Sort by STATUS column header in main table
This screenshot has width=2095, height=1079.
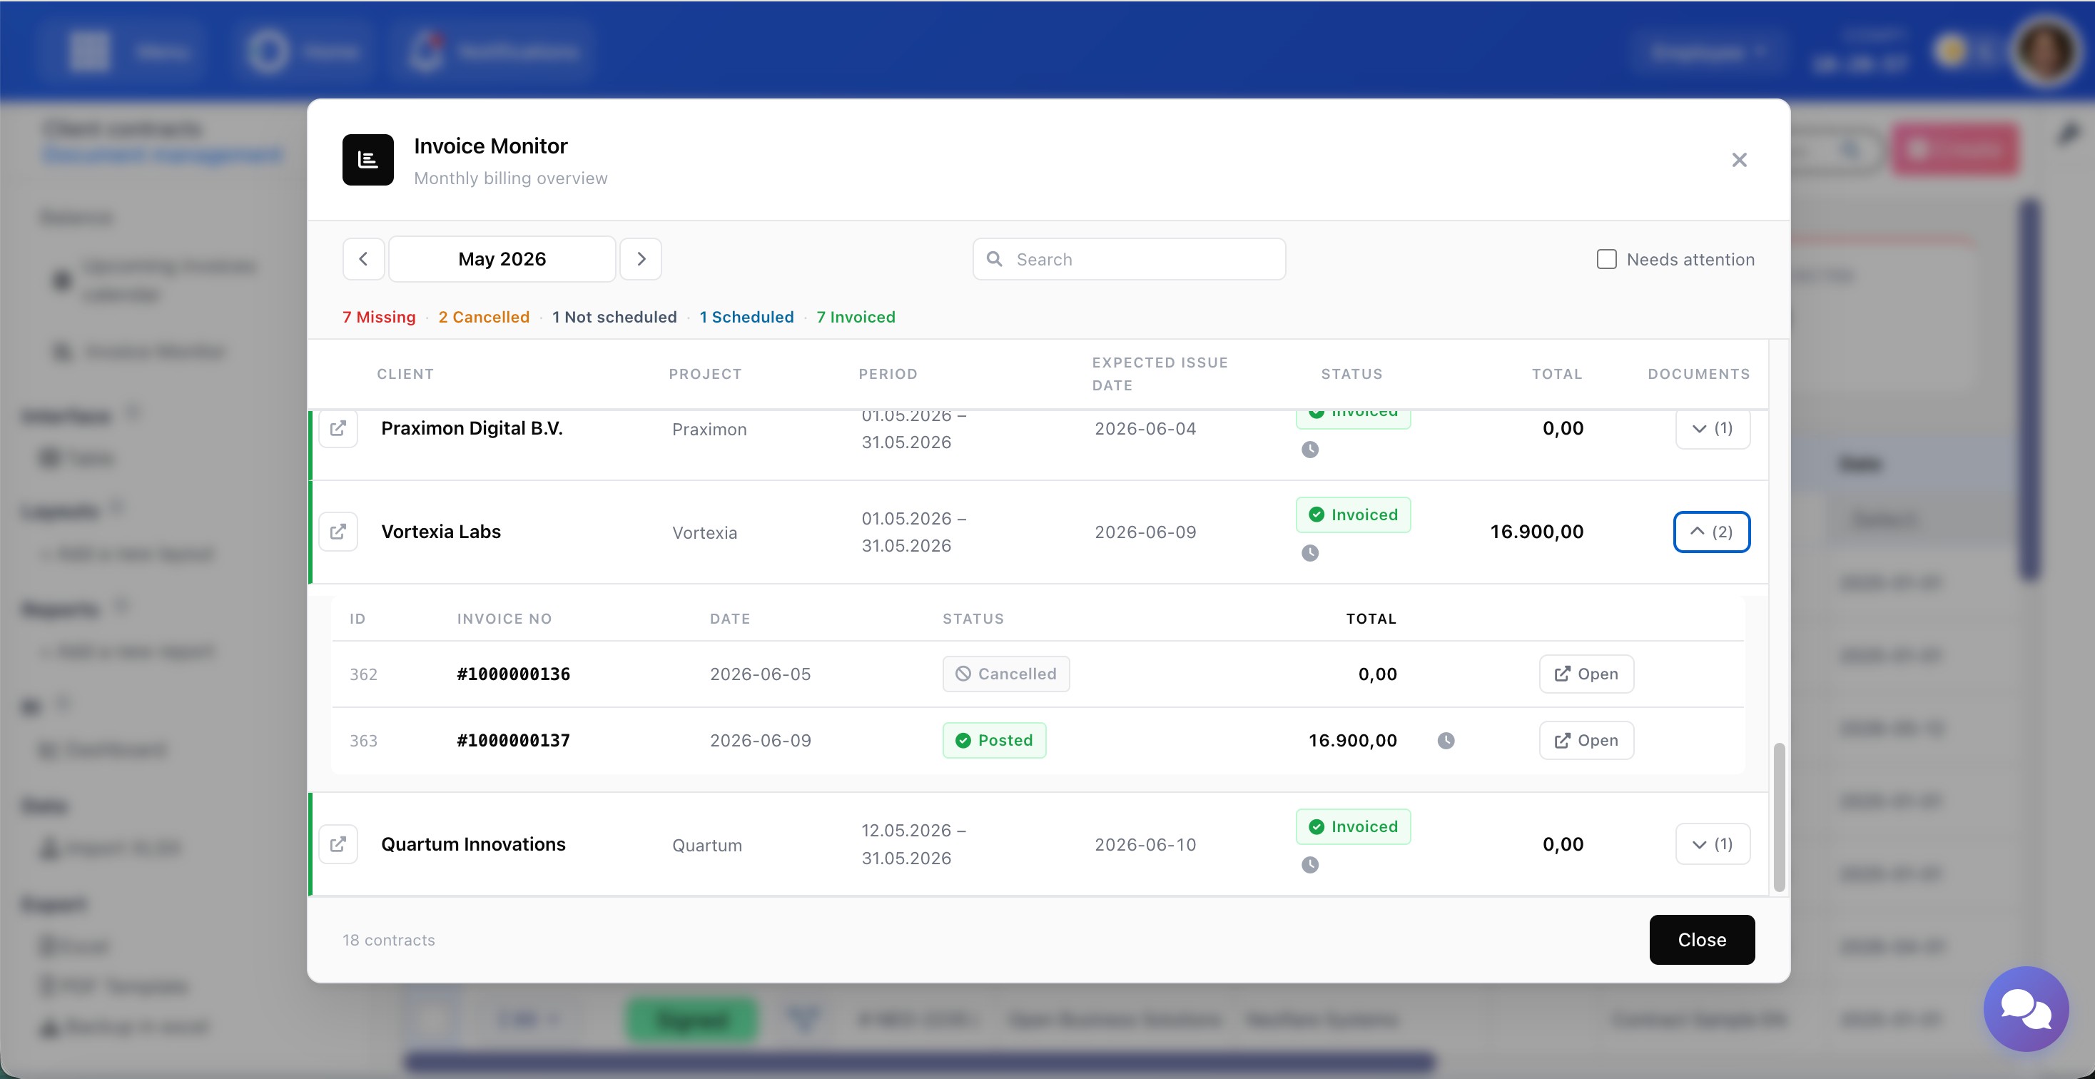[x=1351, y=374]
